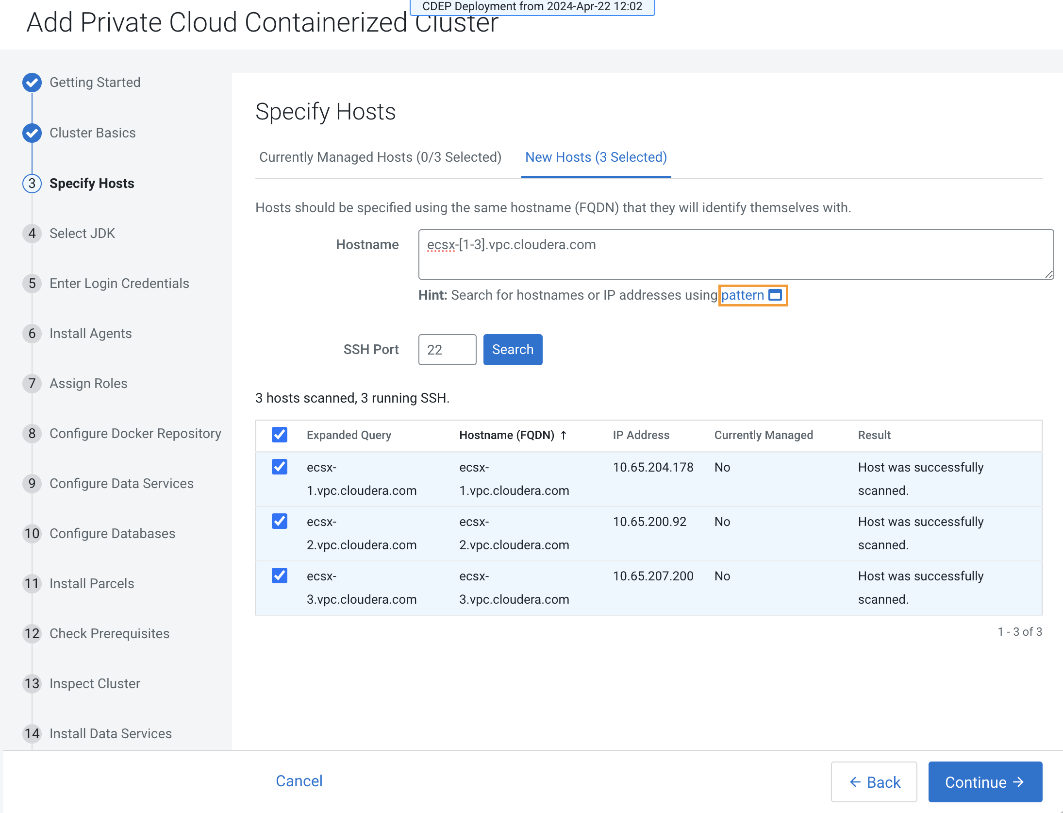
Task: Go to Install Agents step
Action: click(x=91, y=334)
